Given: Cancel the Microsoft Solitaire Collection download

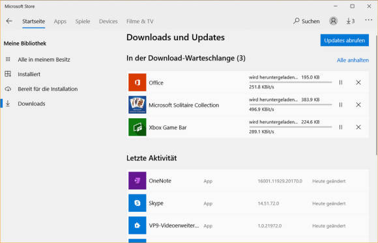Looking at the screenshot, I should coord(358,105).
